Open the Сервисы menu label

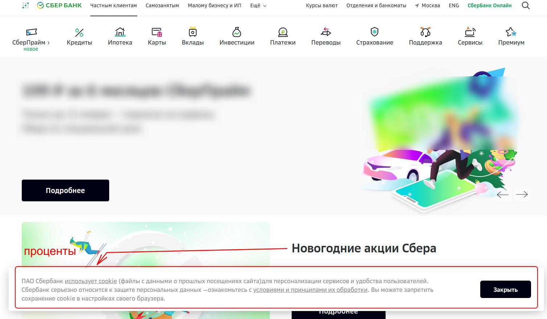470,42
